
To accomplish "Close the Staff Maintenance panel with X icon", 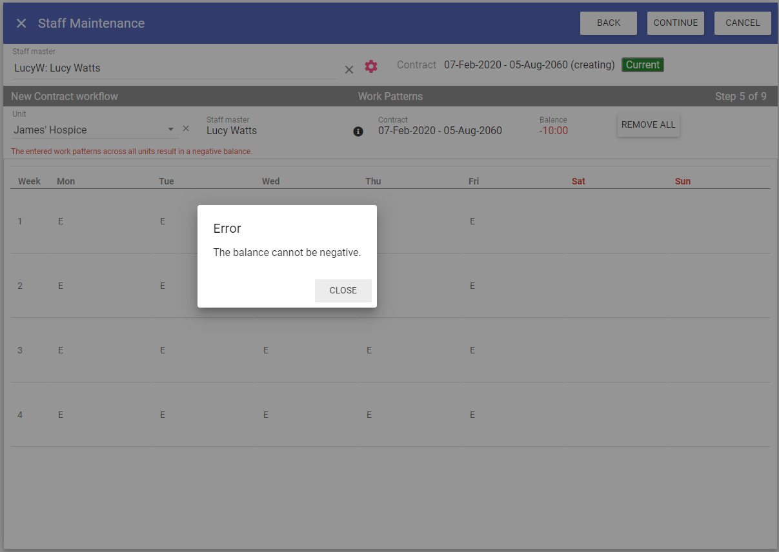I will [21, 23].
